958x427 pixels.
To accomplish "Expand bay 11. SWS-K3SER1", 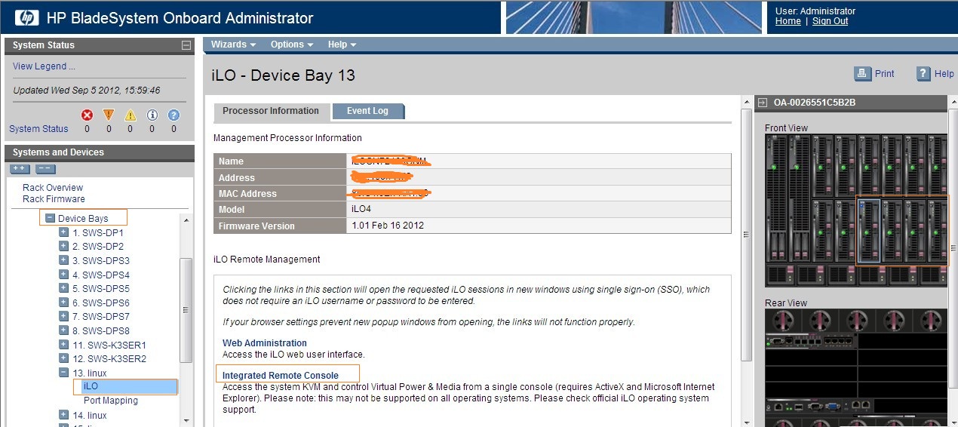I will (64, 345).
